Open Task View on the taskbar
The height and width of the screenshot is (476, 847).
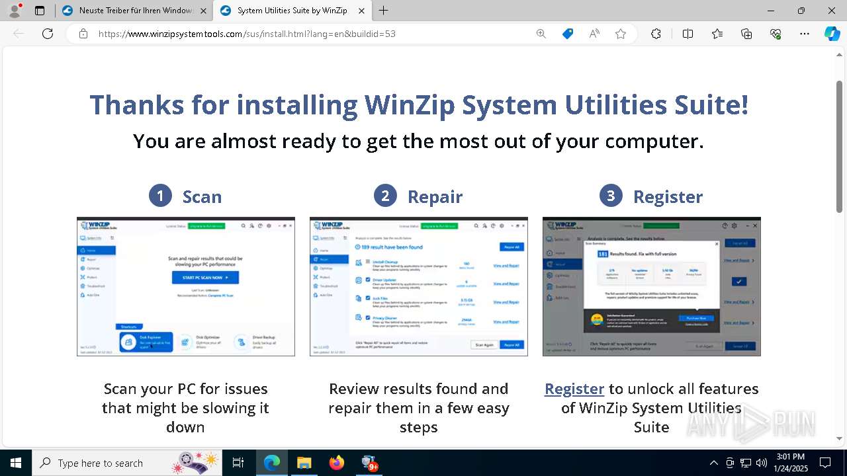[239, 463]
